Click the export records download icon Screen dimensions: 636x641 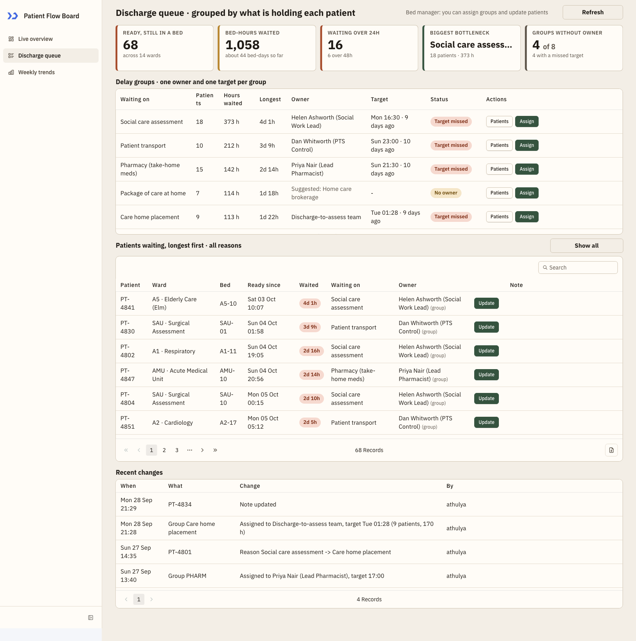pos(611,450)
